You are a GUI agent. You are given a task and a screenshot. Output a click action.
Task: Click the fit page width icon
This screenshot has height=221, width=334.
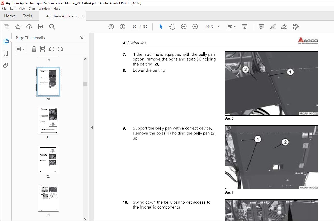tap(230, 27)
